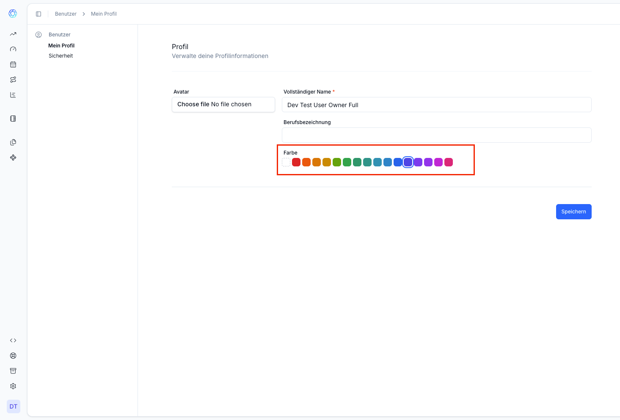Save the profile with Speichern
620x420 pixels.
[574, 212]
